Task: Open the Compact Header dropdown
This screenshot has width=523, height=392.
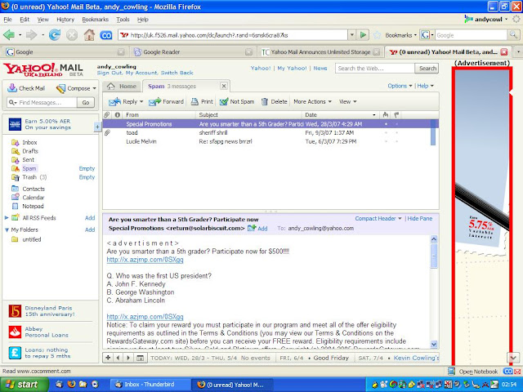Action: pos(378,219)
